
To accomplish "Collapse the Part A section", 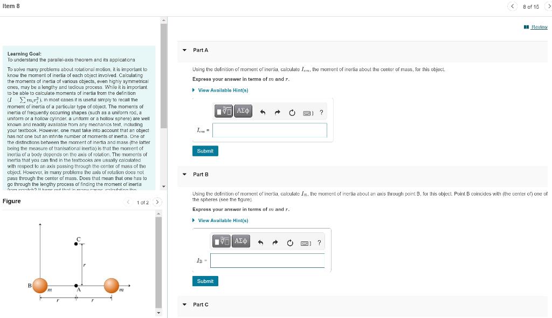I will coord(184,50).
